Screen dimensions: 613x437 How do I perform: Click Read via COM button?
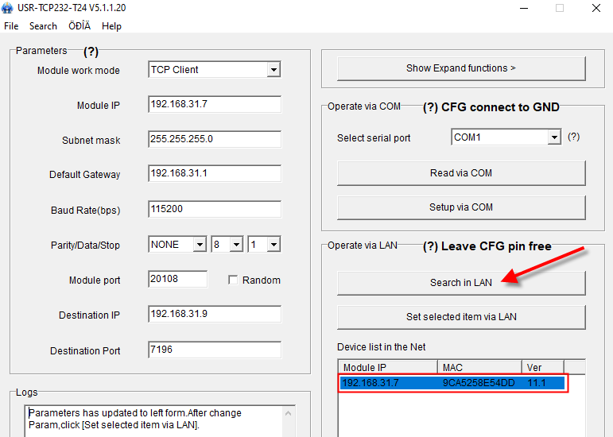click(x=461, y=173)
